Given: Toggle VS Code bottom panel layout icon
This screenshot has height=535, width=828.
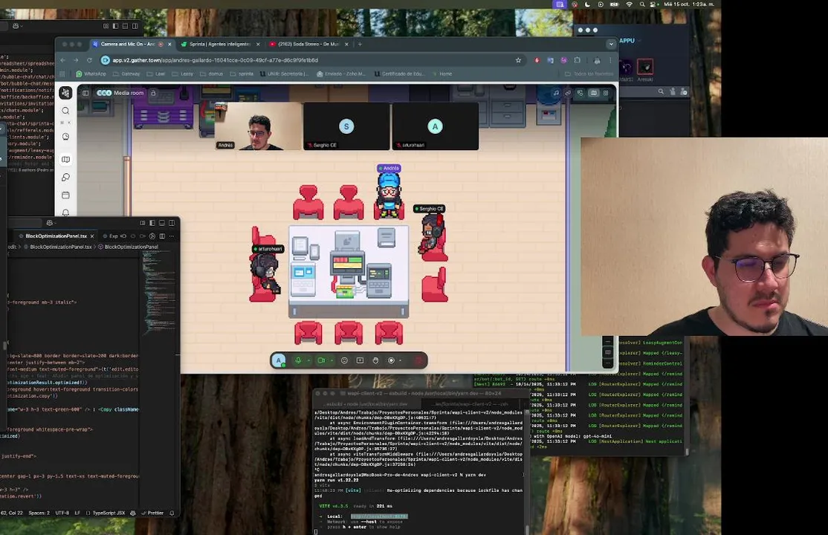Looking at the screenshot, I should 161,223.
